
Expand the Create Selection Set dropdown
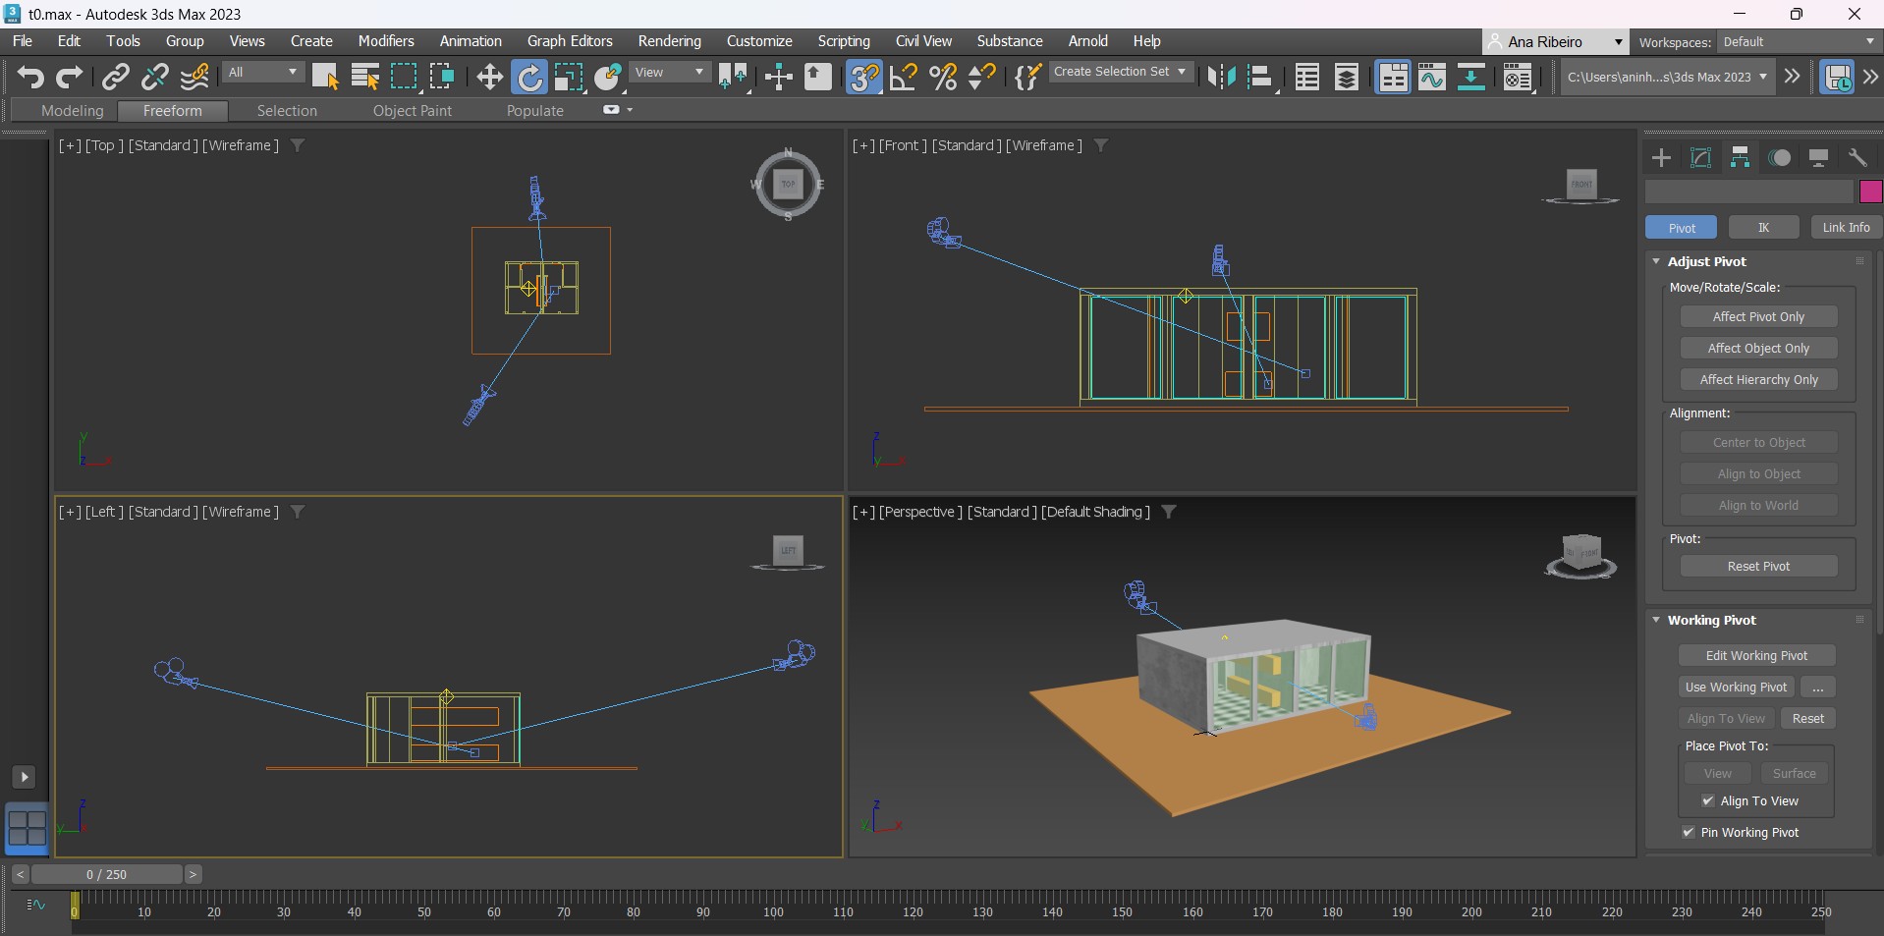(x=1120, y=72)
